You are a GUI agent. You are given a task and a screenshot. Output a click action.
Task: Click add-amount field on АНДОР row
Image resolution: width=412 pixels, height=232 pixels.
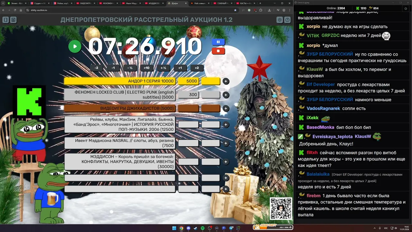pos(211,81)
